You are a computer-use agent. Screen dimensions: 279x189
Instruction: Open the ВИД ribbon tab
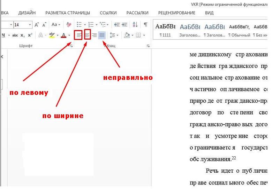pos(209,13)
